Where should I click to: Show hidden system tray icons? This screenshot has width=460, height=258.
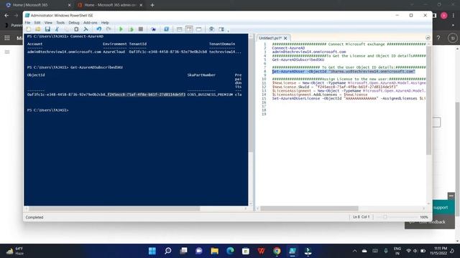pyautogui.click(x=354, y=251)
